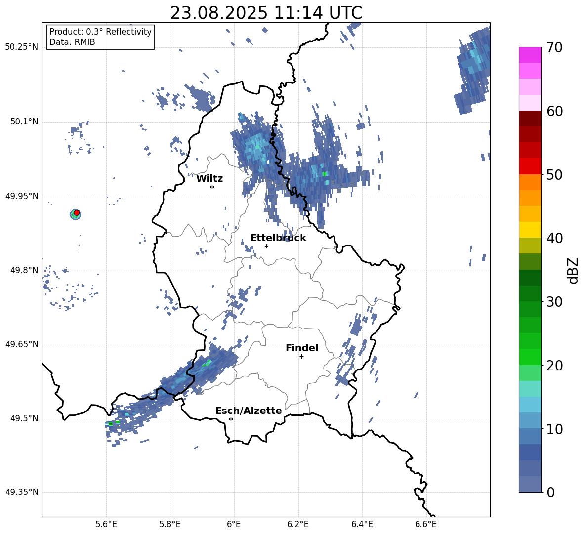This screenshot has width=585, height=534.
Task: Pick the olive colorbar segment below 40
Action: [x=530, y=246]
